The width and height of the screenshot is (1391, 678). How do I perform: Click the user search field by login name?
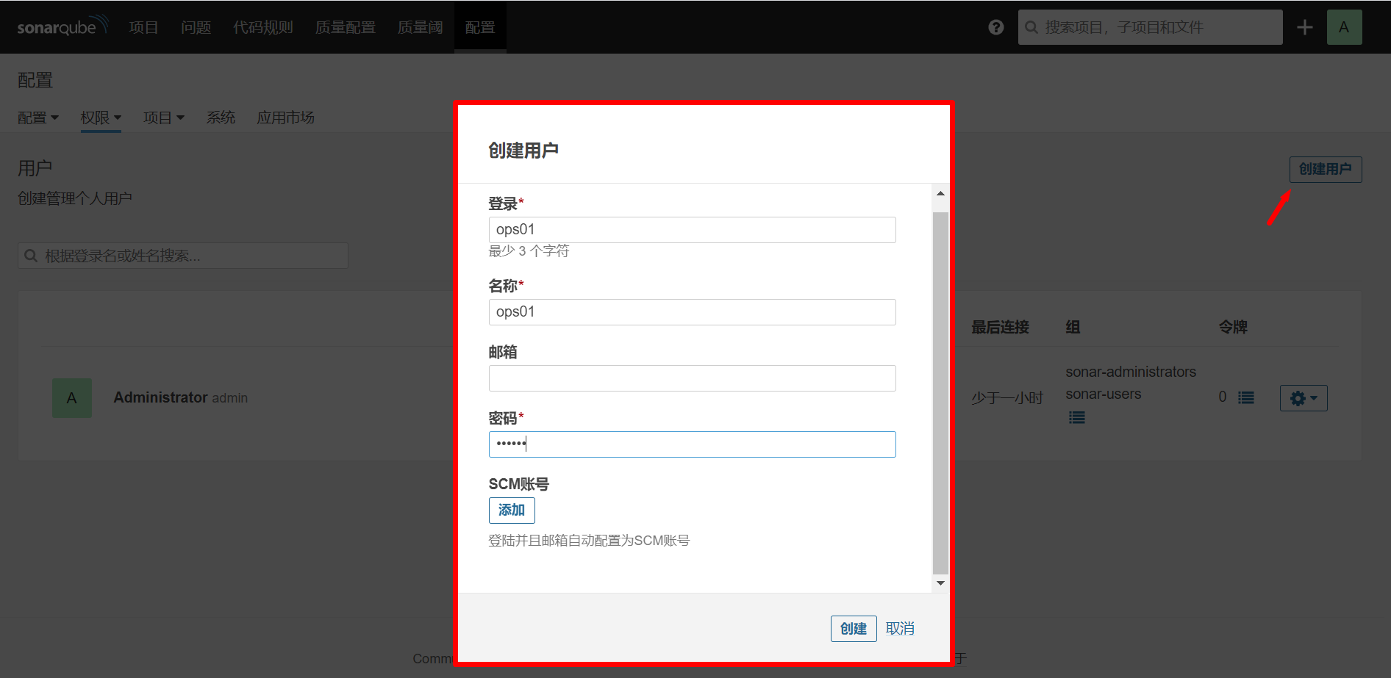point(183,256)
